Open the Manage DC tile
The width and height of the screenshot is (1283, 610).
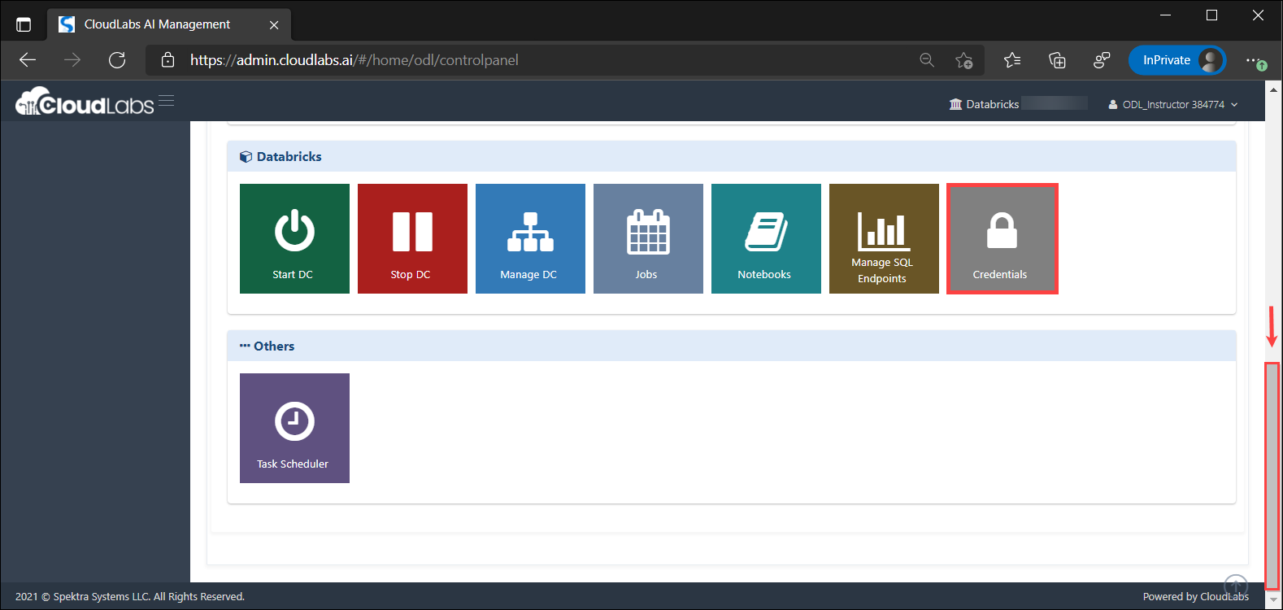(x=530, y=238)
